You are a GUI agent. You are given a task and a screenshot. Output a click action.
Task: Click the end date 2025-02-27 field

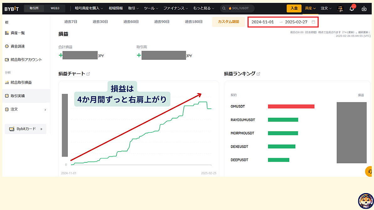coord(296,22)
